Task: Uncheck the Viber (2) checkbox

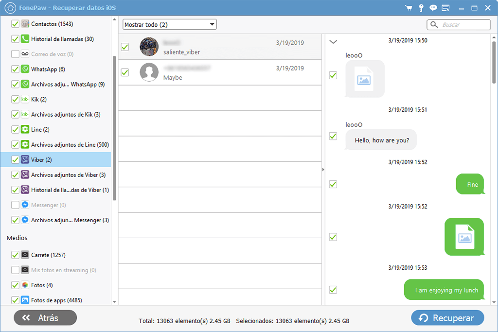Action: tap(15, 159)
